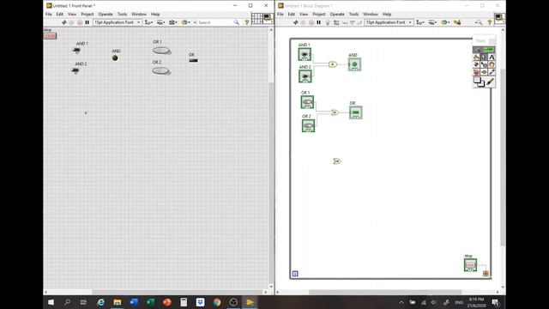Abort Execution in the Block Diagram toolbar

click(311, 22)
